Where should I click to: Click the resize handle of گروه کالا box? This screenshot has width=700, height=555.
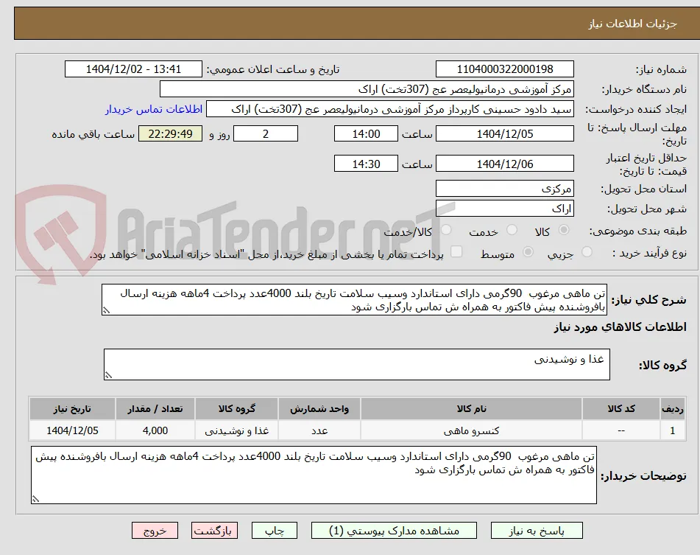pos(108,375)
